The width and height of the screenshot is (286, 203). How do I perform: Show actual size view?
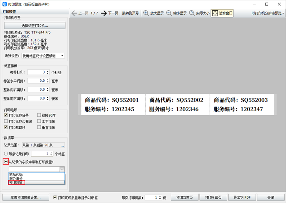coord(192,13)
